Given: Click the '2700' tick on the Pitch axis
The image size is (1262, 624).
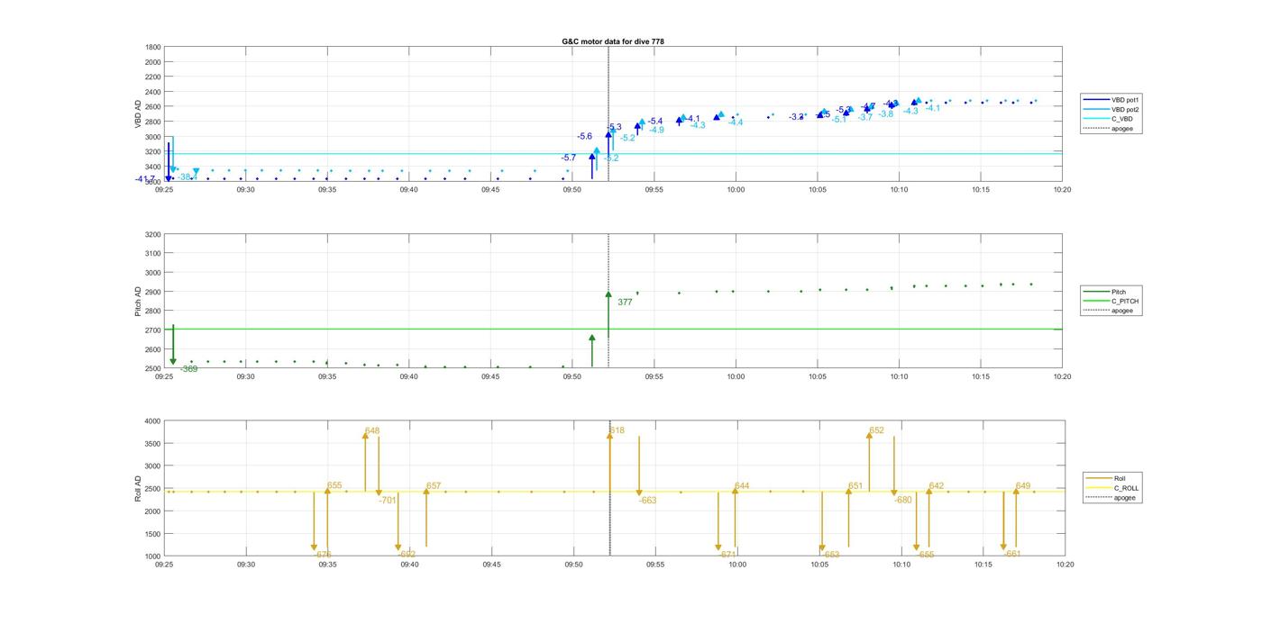Looking at the screenshot, I should pos(153,330).
